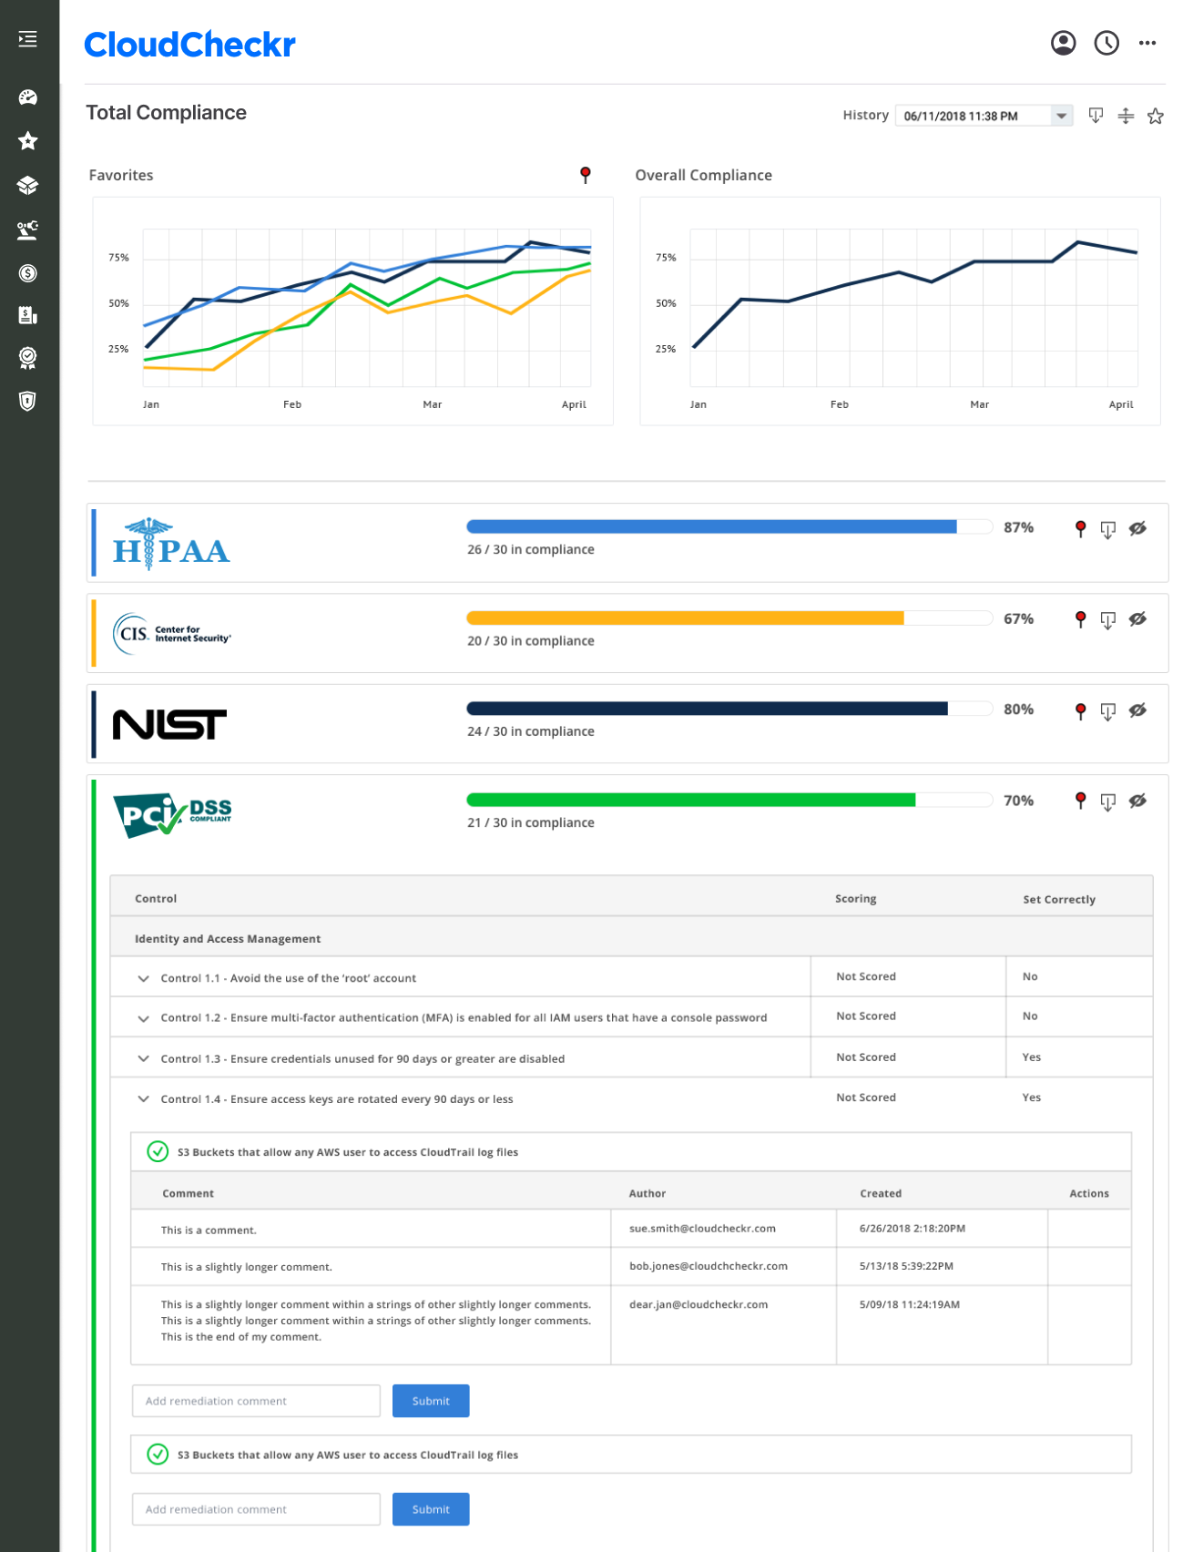
Task: Click the CIS 67% progress bar
Action: (729, 618)
